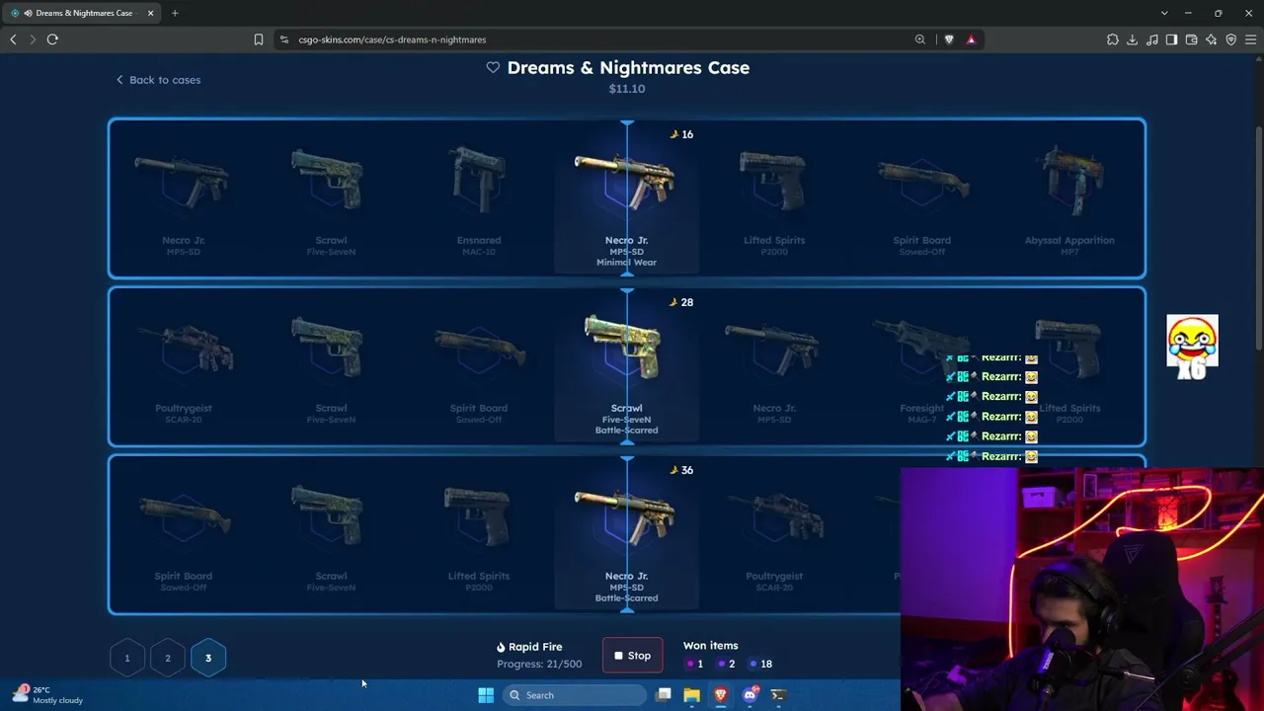Image resolution: width=1264 pixels, height=711 pixels.
Task: Select the Dreams & Nightmares Case tab
Action: (83, 13)
